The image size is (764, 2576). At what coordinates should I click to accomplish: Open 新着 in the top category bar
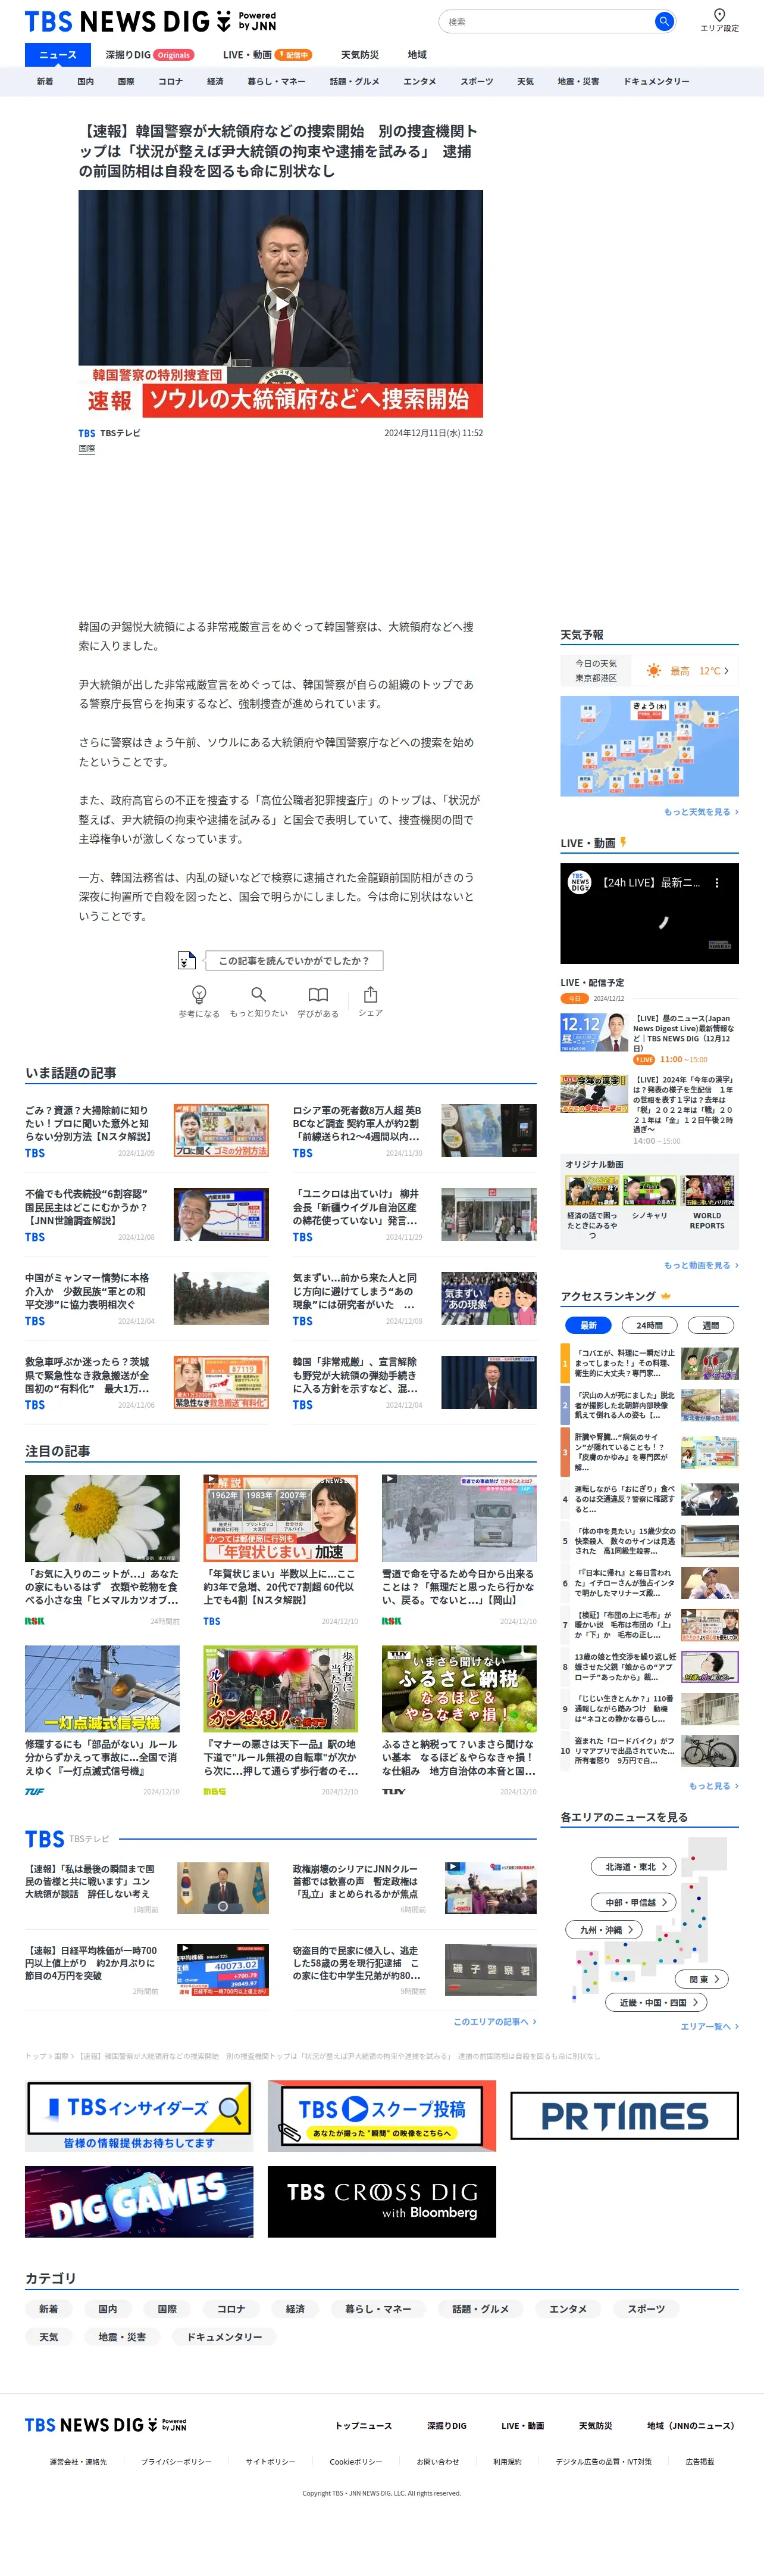click(45, 82)
